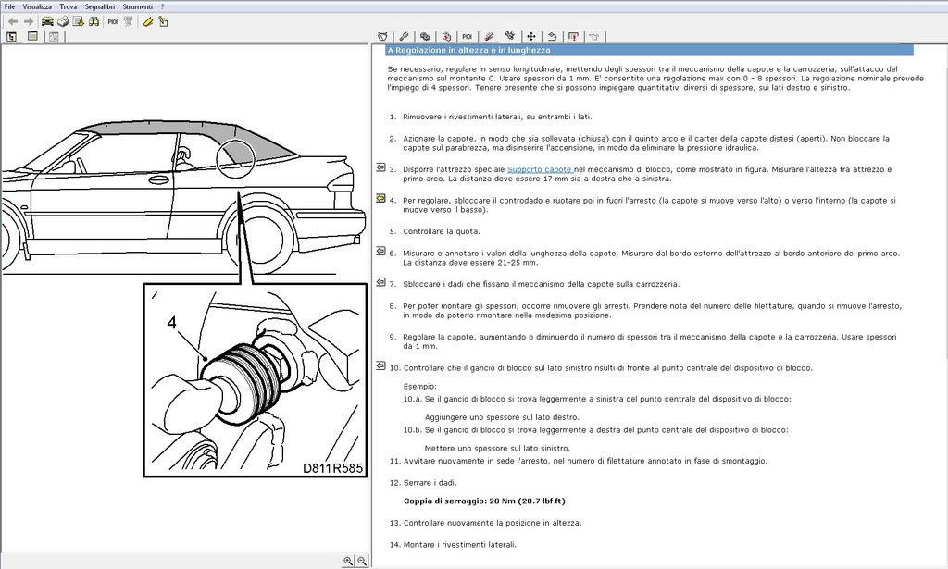The height and width of the screenshot is (569, 948).
Task: Go forward using the right arrow
Action: coord(29,22)
